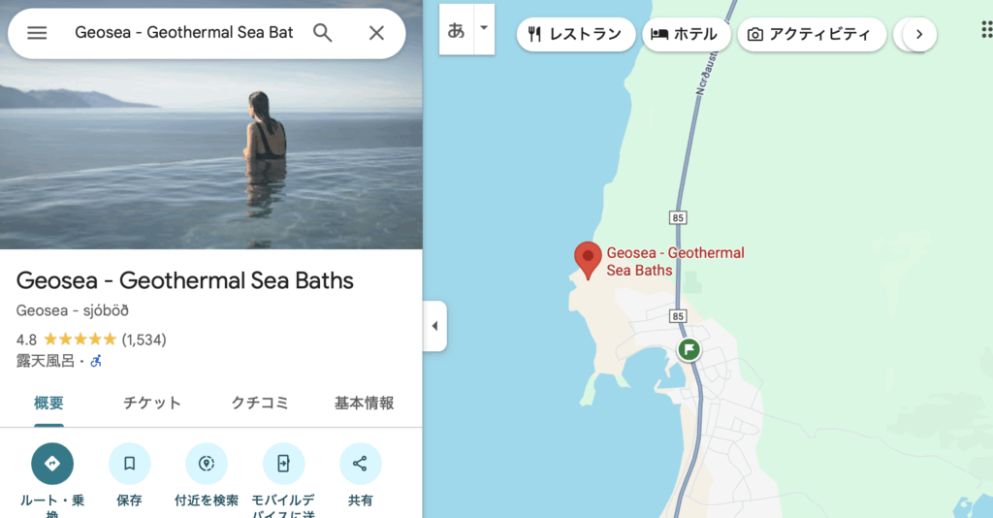
Task: Click the 付近を検索 nearby icon
Action: coord(207,464)
